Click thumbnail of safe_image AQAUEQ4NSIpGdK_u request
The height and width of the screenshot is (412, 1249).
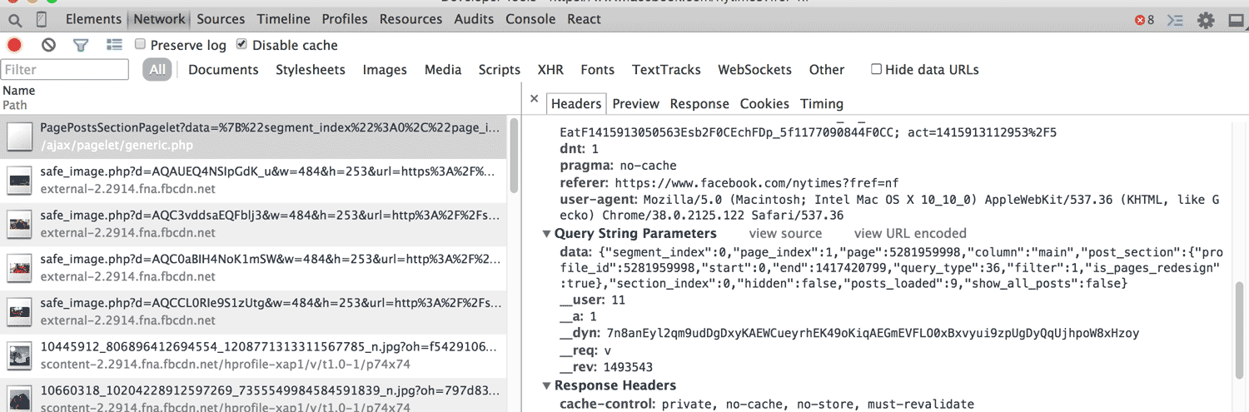coord(19,180)
